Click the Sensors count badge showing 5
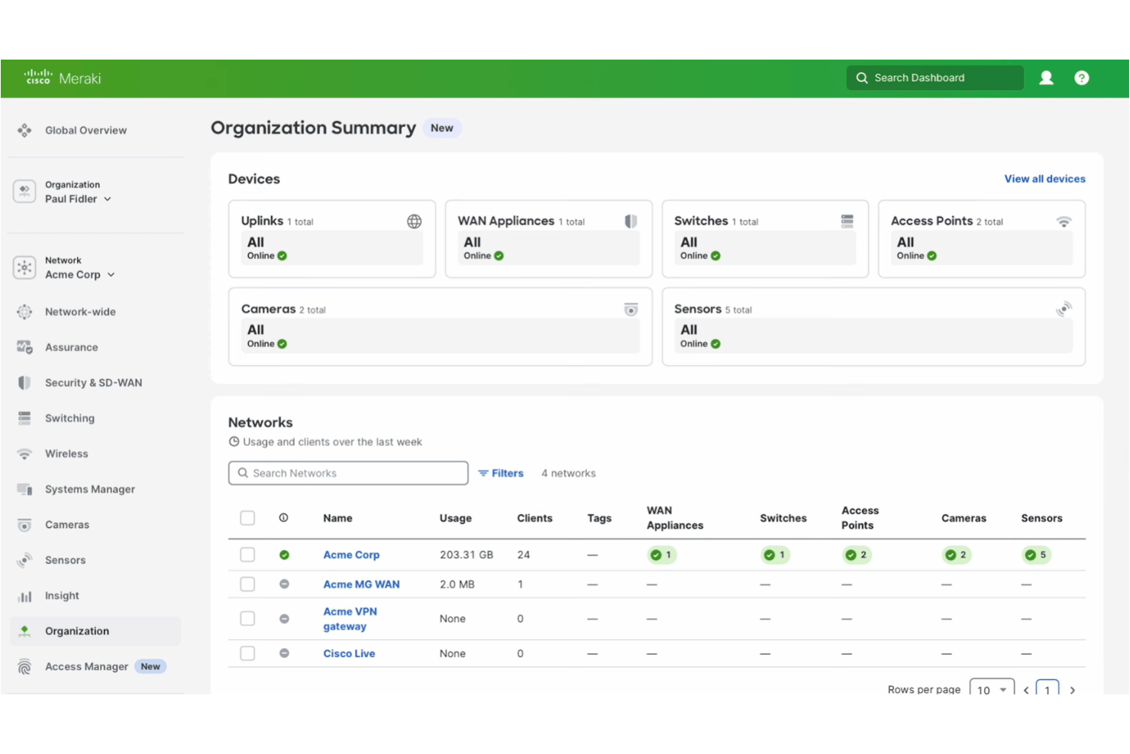Image resolution: width=1130 pixels, height=754 pixels. tap(1037, 555)
